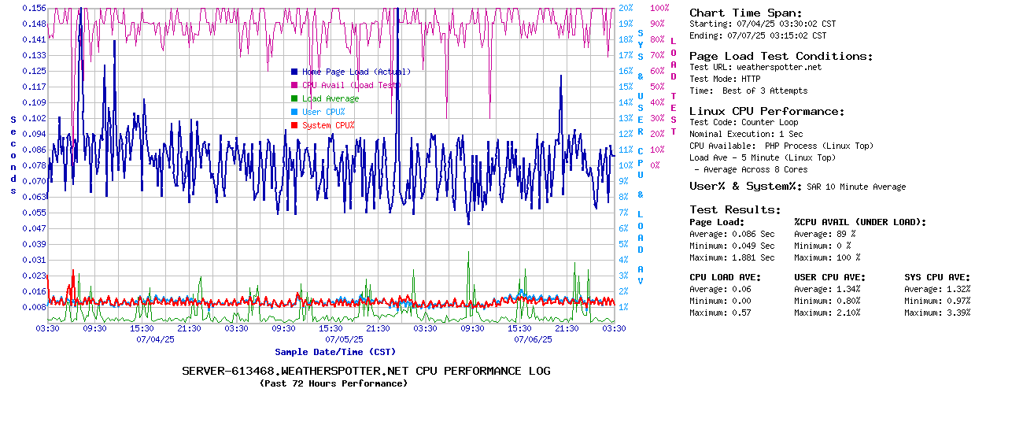The height and width of the screenshot is (433, 1023).
Task: Click the 07/04/25 date label under the x-axis
Action: pos(155,339)
